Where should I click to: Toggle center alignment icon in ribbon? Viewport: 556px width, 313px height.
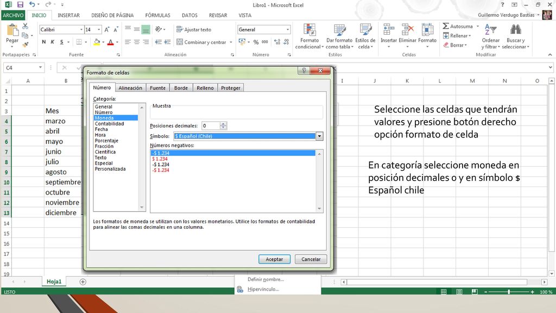coord(136,42)
